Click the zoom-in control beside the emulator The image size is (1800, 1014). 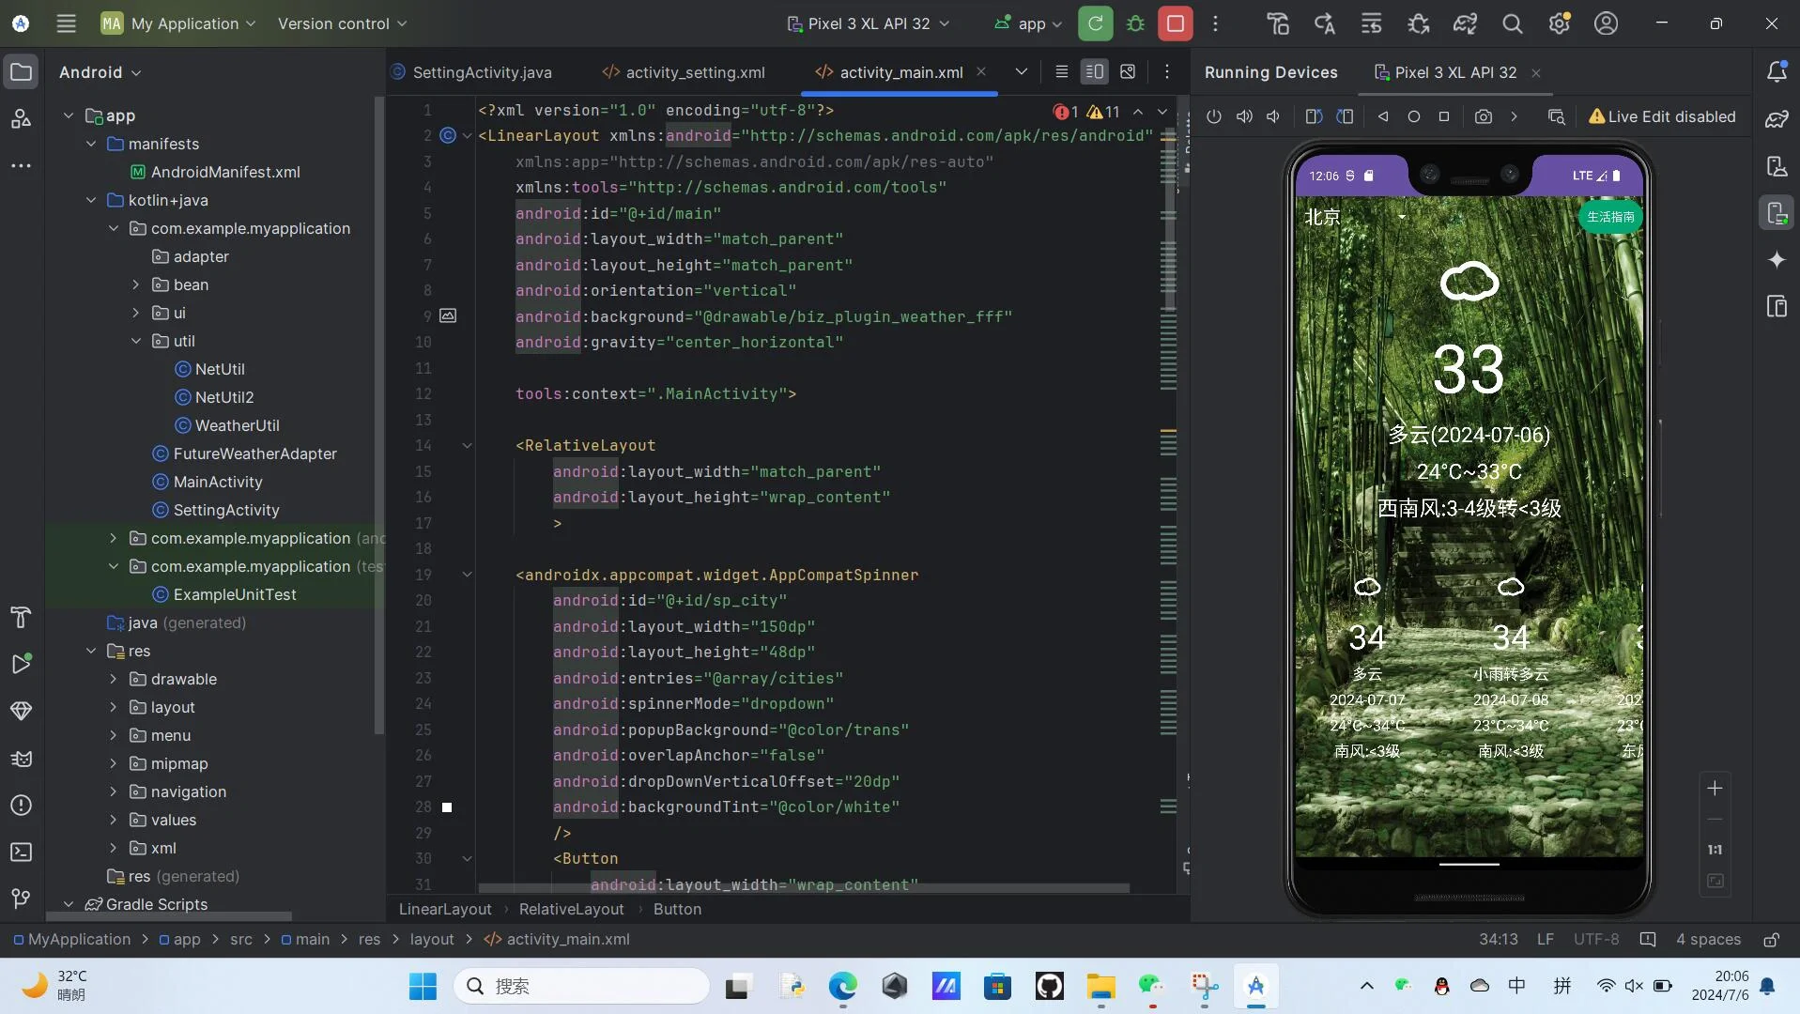1715,789
